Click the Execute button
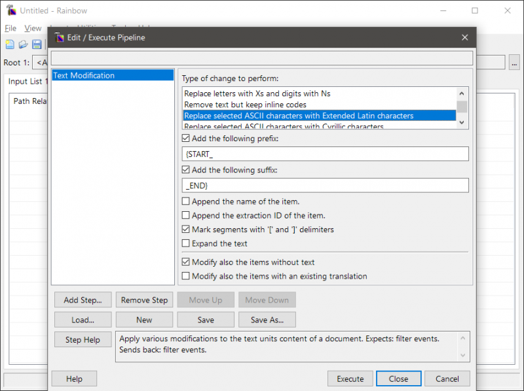 [x=350, y=379]
